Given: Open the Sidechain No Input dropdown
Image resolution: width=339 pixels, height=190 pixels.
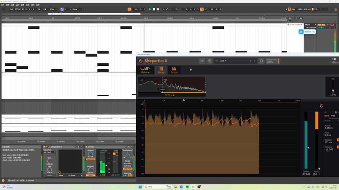Looking at the screenshot, I should (x=50, y=152).
